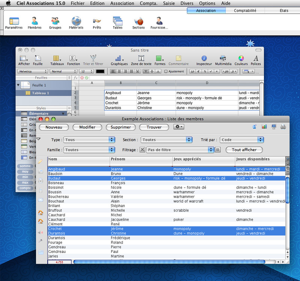Viewport: 300px width, 281px height.
Task: Toggle the Ajustement checkbox
Action: pyautogui.click(x=166, y=72)
